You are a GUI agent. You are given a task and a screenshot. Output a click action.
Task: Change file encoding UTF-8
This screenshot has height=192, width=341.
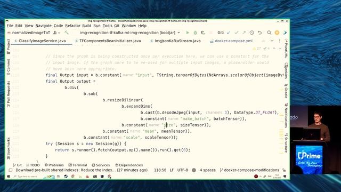point(182,170)
